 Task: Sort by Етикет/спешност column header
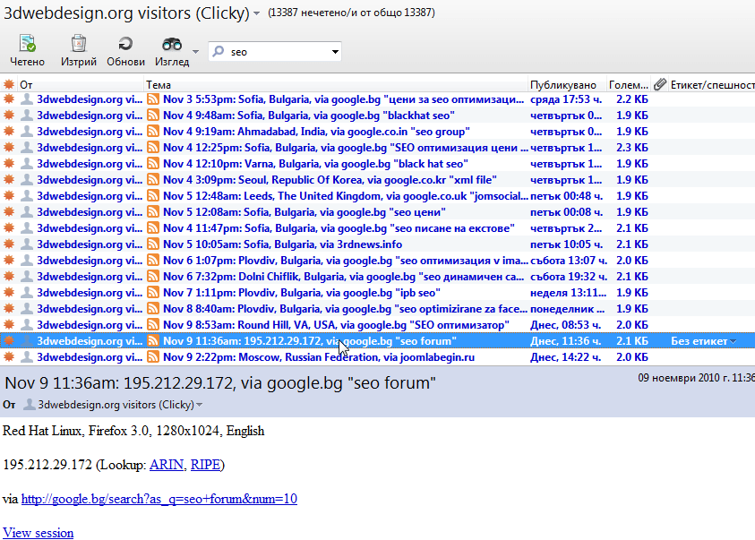coord(712,85)
